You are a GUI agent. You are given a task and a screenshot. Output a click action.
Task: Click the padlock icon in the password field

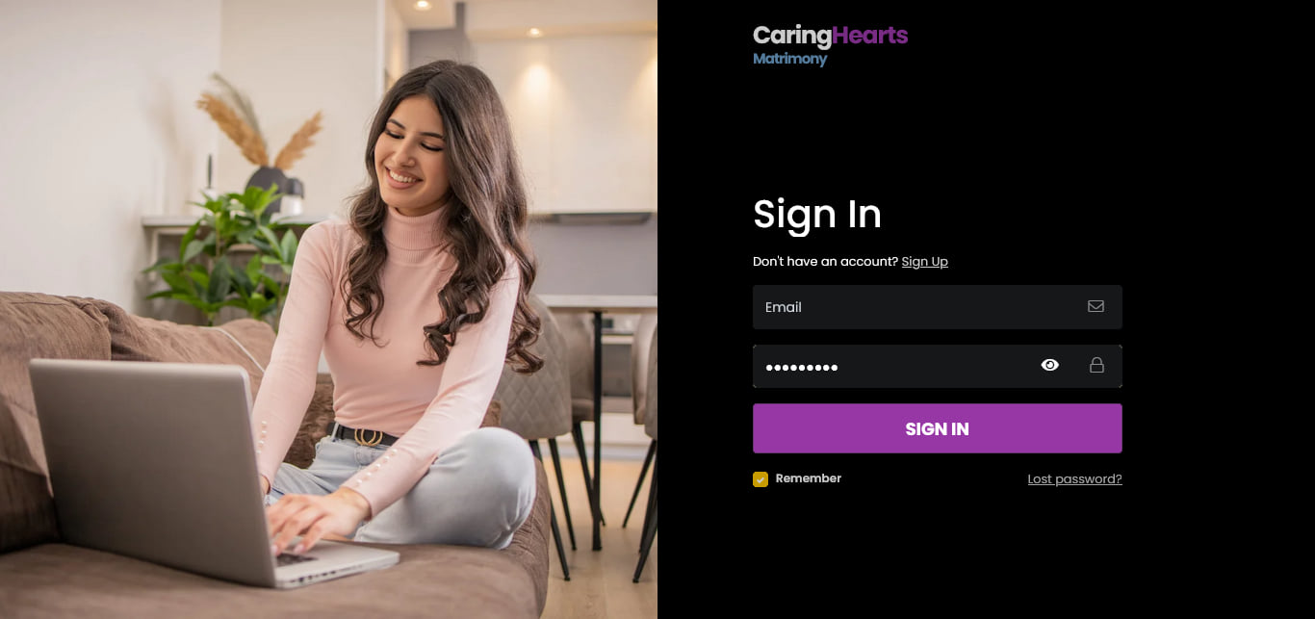[1096, 365]
